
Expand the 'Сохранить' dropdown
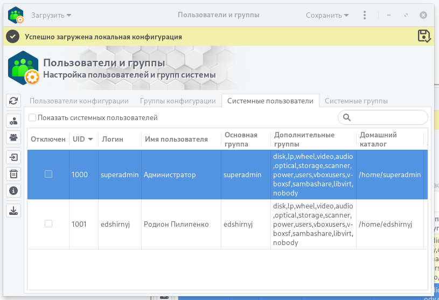point(327,15)
